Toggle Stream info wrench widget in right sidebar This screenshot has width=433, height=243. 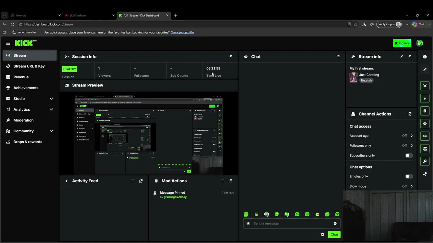tap(425, 161)
